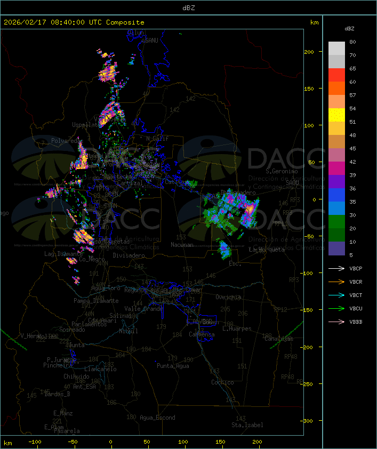Click the Pasarela map label
Image resolution: width=377 pixels, height=449 pixels.
coord(67,431)
